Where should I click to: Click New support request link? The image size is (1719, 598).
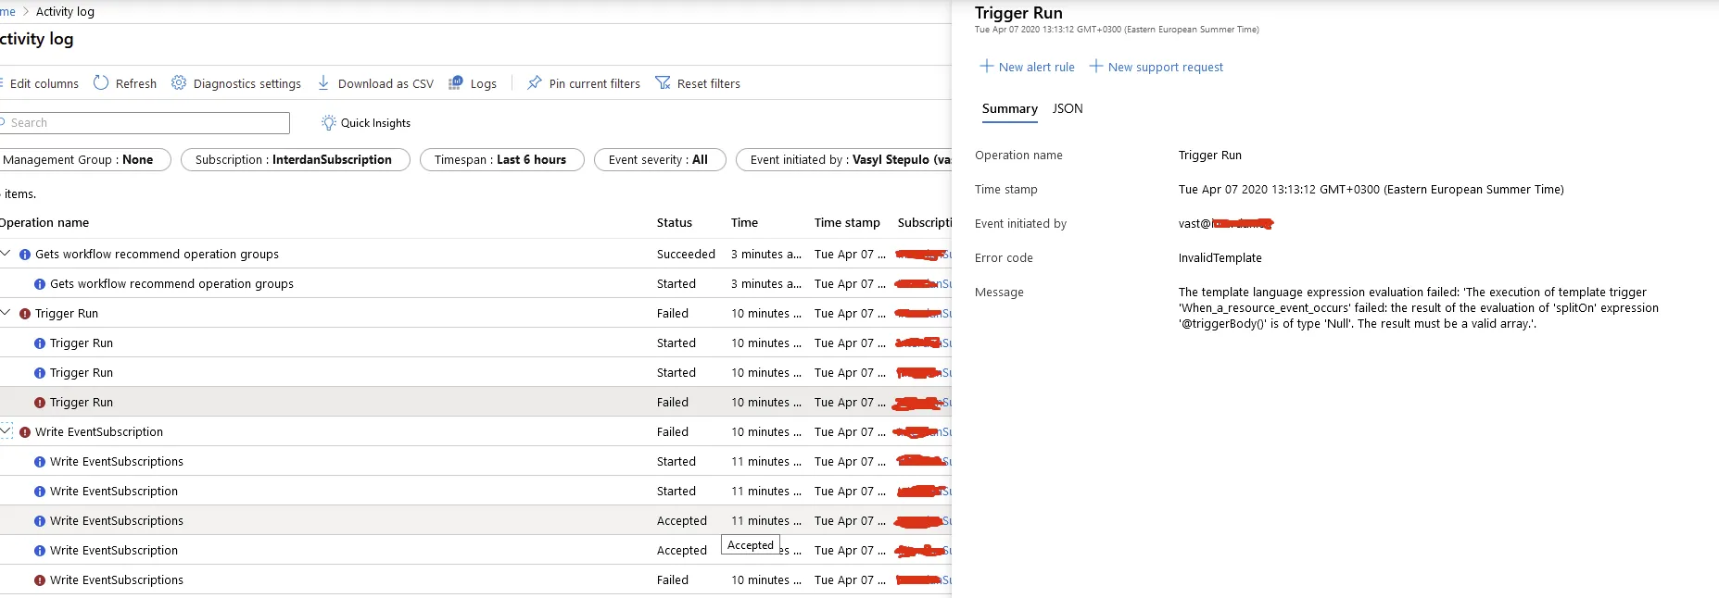pyautogui.click(x=1165, y=67)
